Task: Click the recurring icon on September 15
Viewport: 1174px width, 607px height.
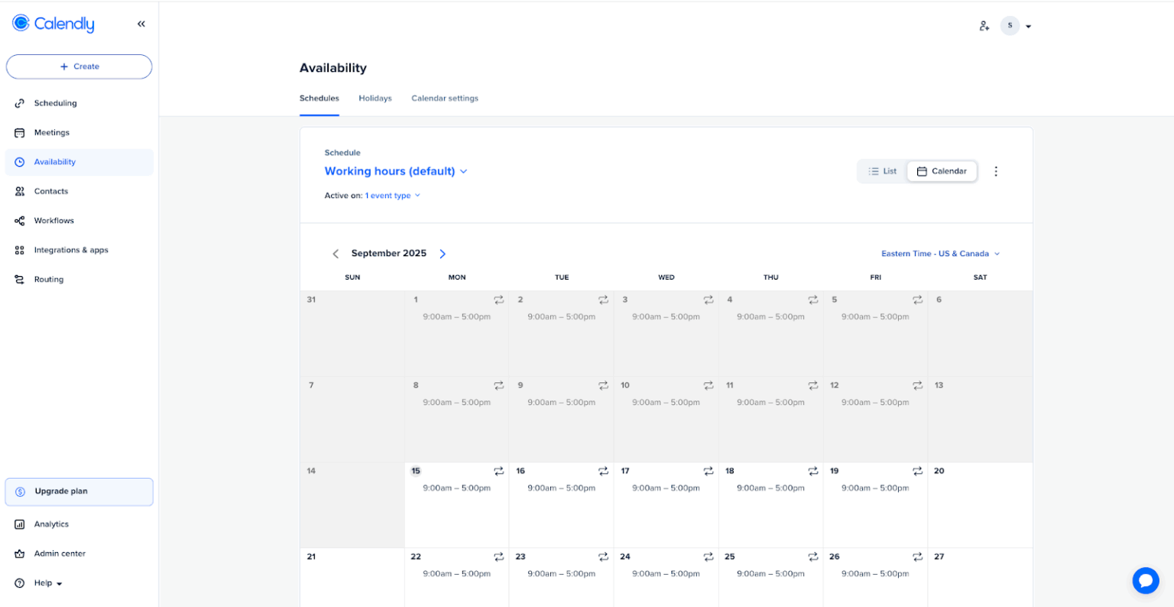Action: click(x=499, y=471)
